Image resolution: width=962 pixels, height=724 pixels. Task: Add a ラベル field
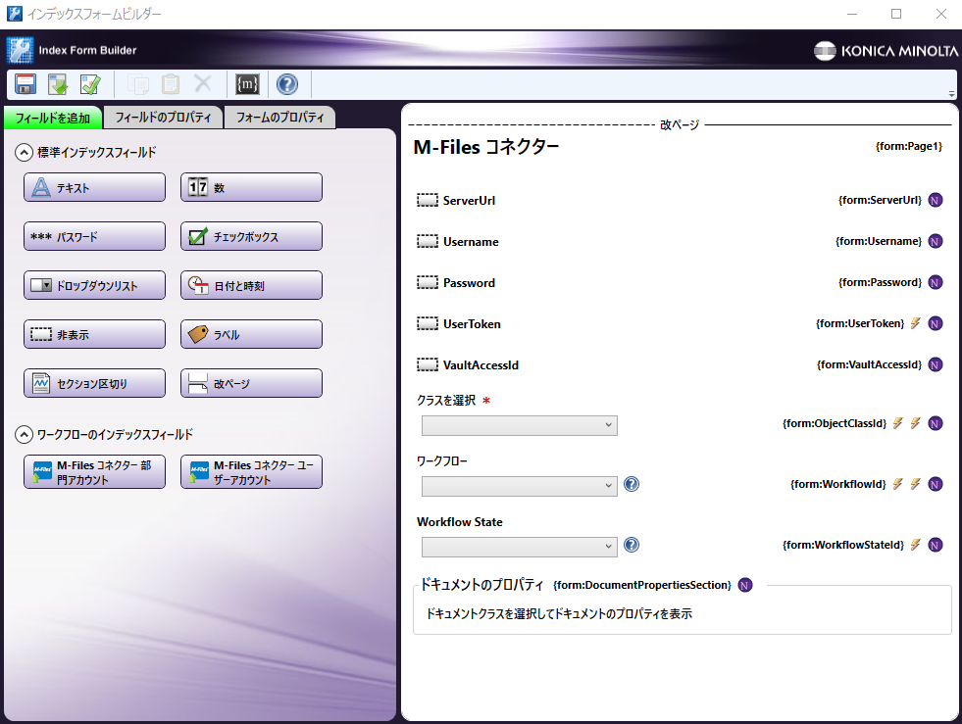(252, 334)
